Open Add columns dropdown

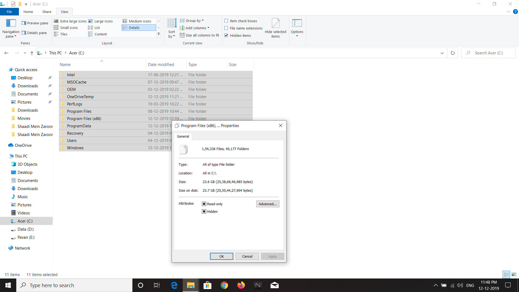tap(195, 28)
